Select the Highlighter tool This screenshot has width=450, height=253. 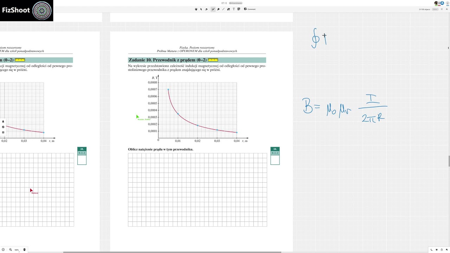point(218,9)
